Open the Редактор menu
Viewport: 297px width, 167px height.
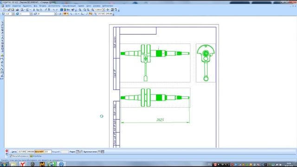(x=17, y=6)
